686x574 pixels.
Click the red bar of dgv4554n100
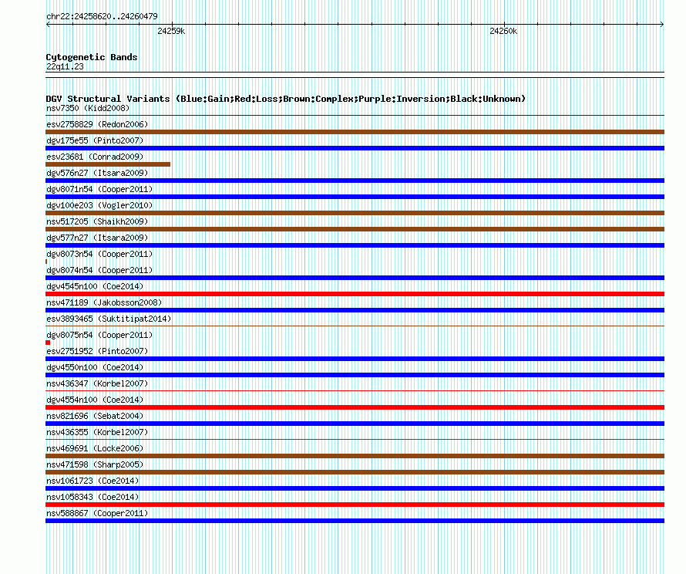coord(355,407)
